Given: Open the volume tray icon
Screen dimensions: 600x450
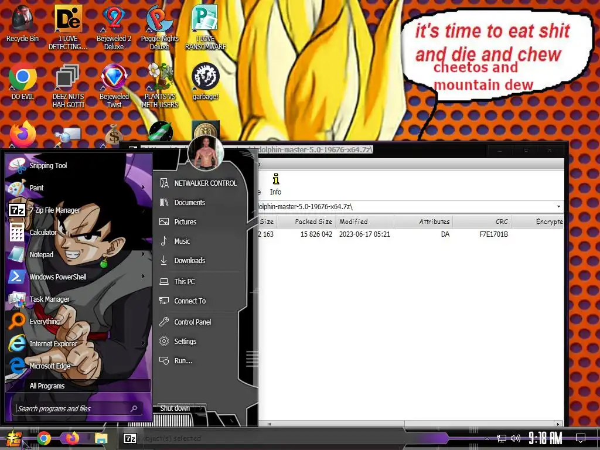Looking at the screenshot, I should click(516, 438).
